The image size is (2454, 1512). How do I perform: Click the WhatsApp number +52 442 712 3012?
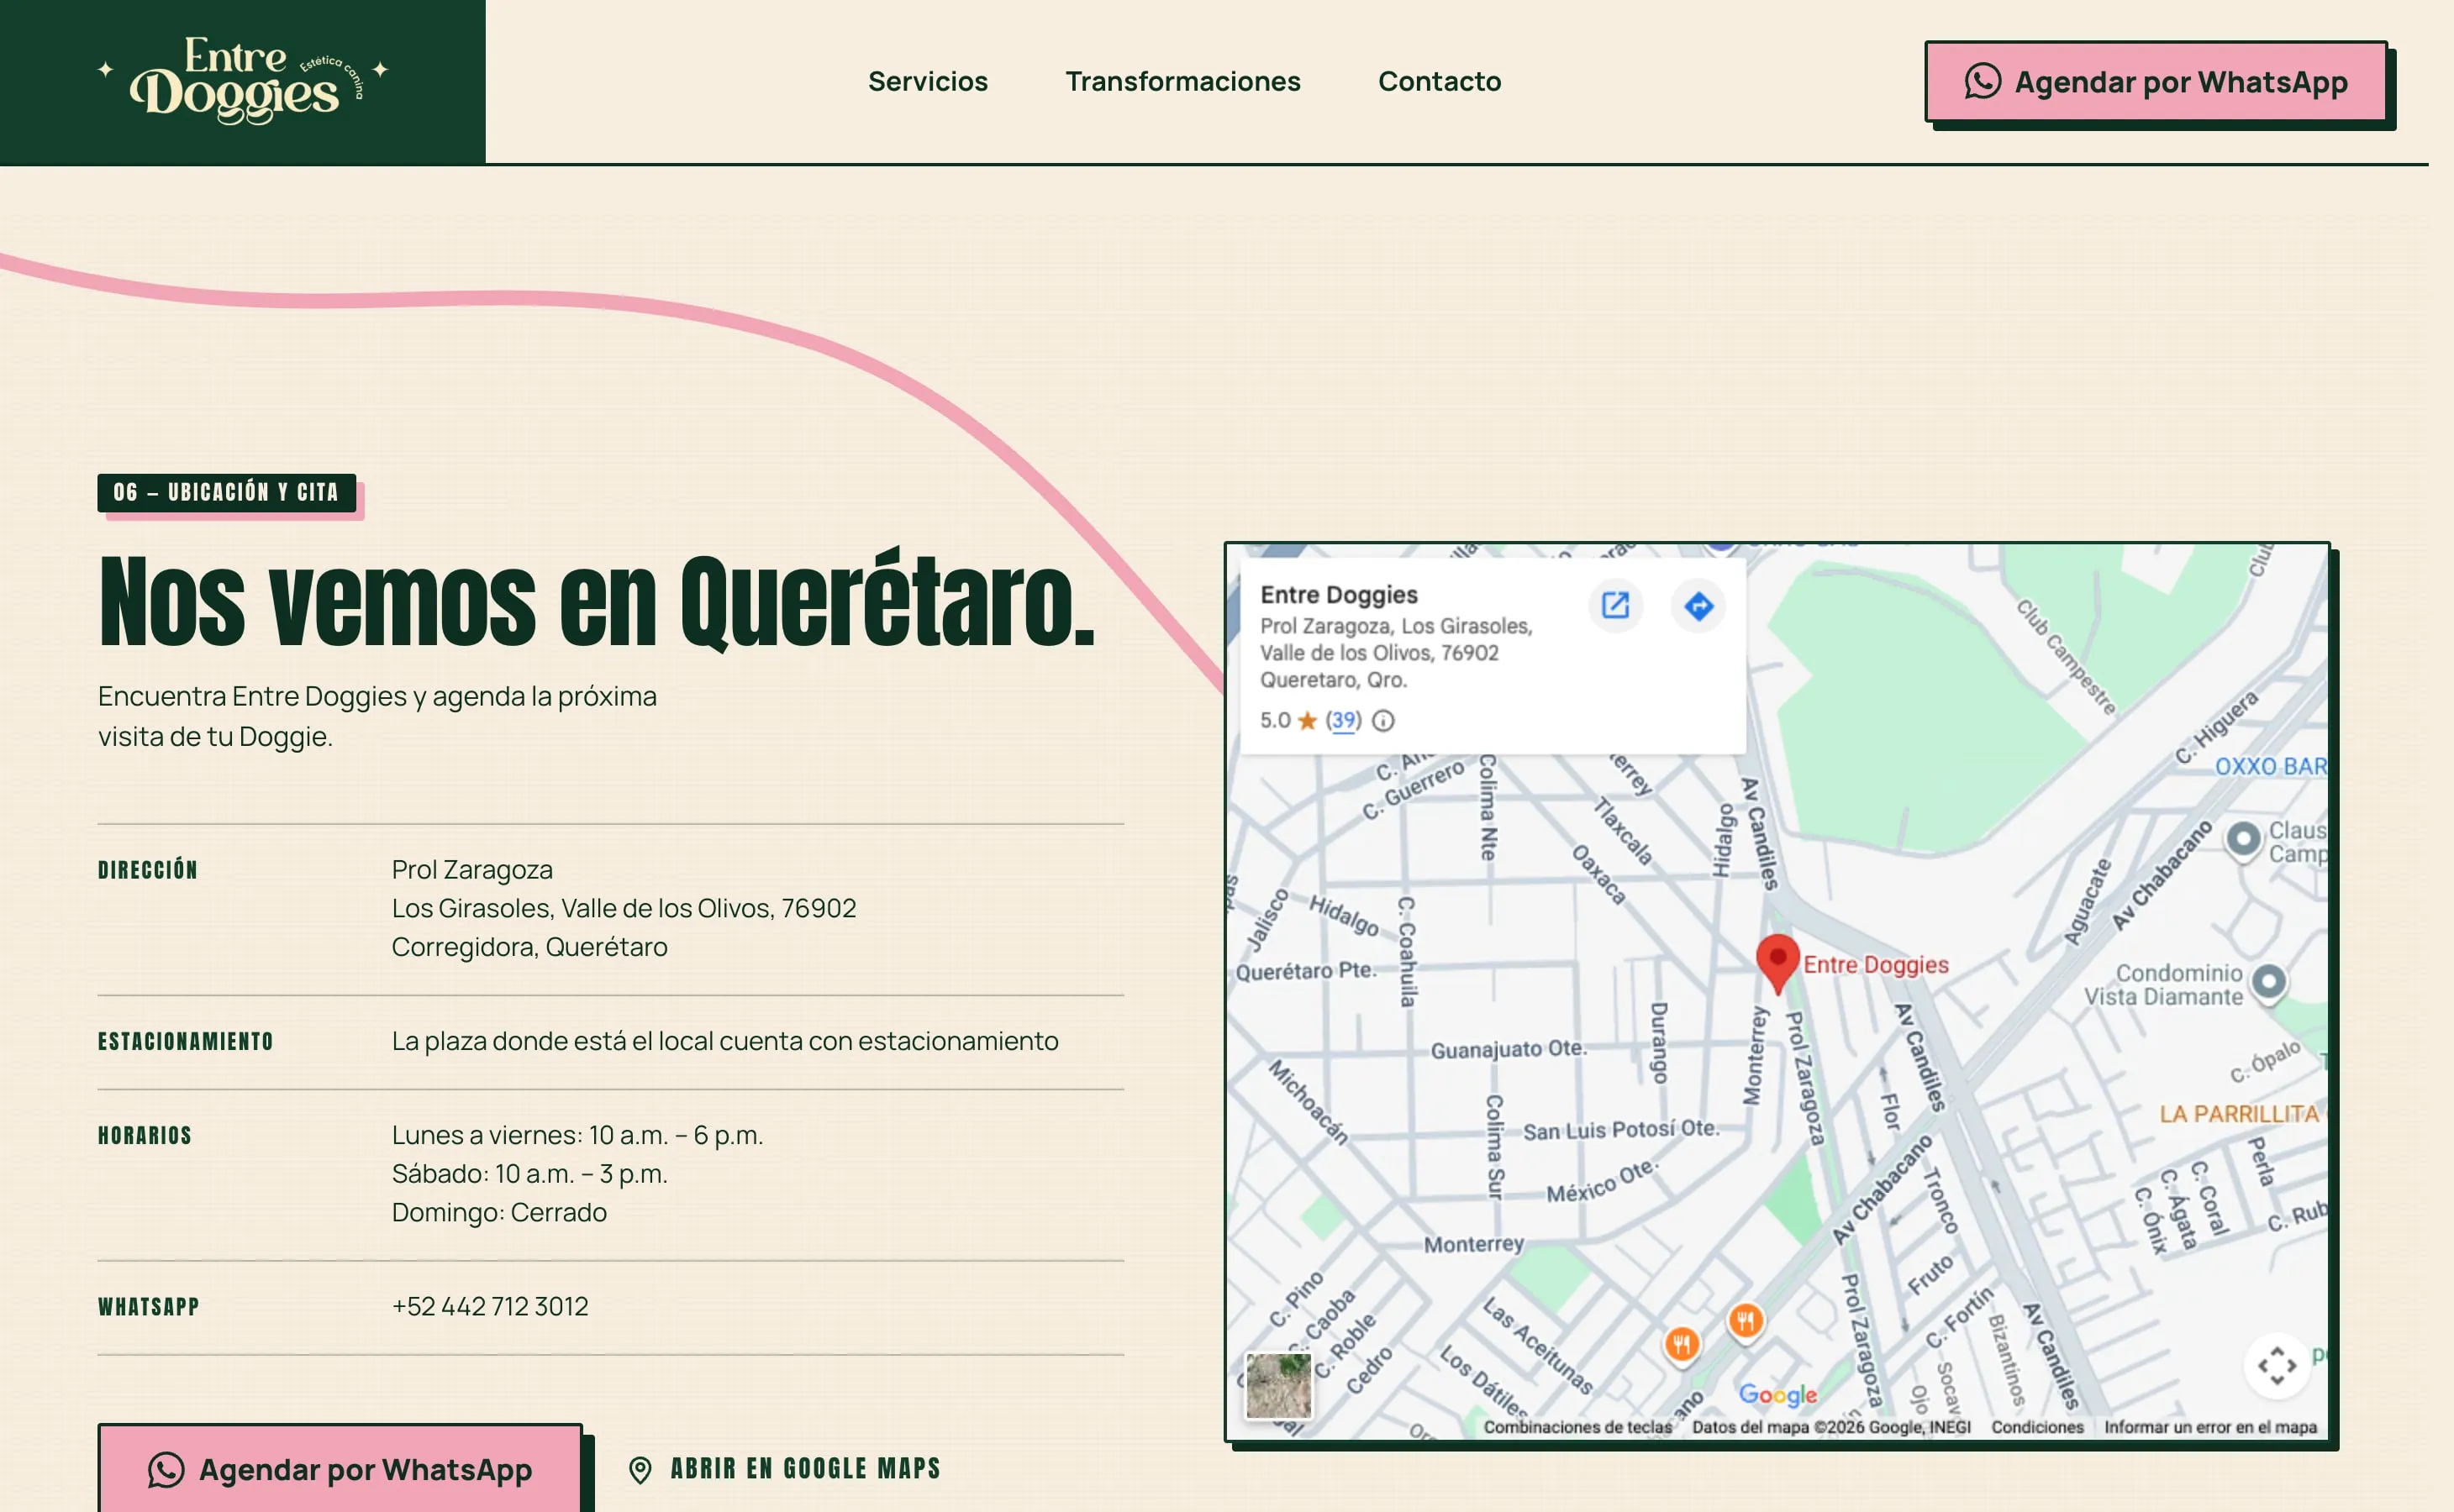click(x=489, y=1306)
